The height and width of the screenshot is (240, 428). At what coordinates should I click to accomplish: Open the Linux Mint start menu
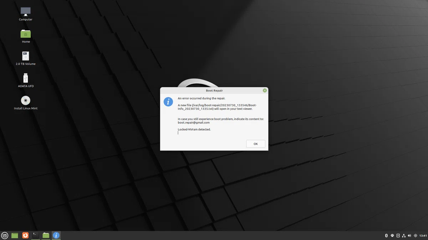[5, 235]
